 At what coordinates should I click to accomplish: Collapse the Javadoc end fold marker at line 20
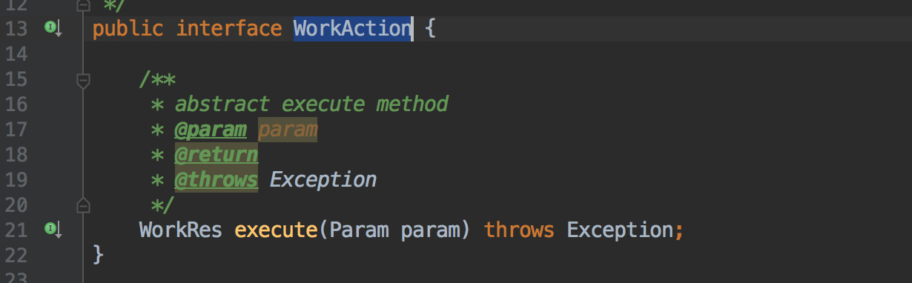[83, 204]
